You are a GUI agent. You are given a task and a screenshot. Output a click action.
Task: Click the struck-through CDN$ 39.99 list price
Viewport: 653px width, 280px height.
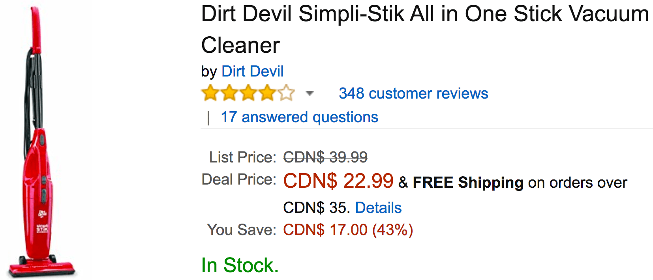325,157
